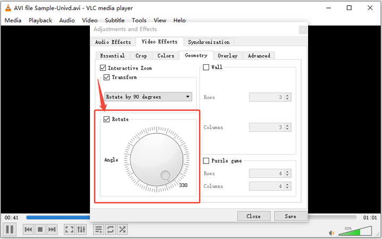Select the Video Effects tab

(160, 41)
